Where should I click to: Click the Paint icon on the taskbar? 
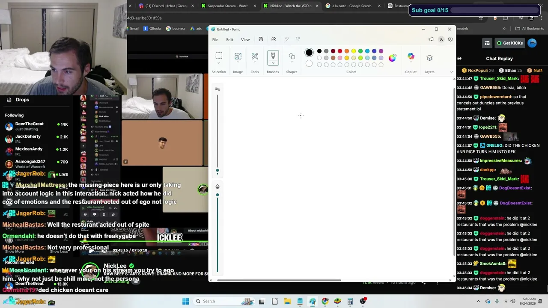tap(313, 301)
